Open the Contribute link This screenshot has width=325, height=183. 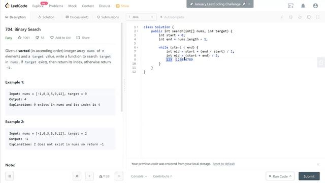[162, 176]
